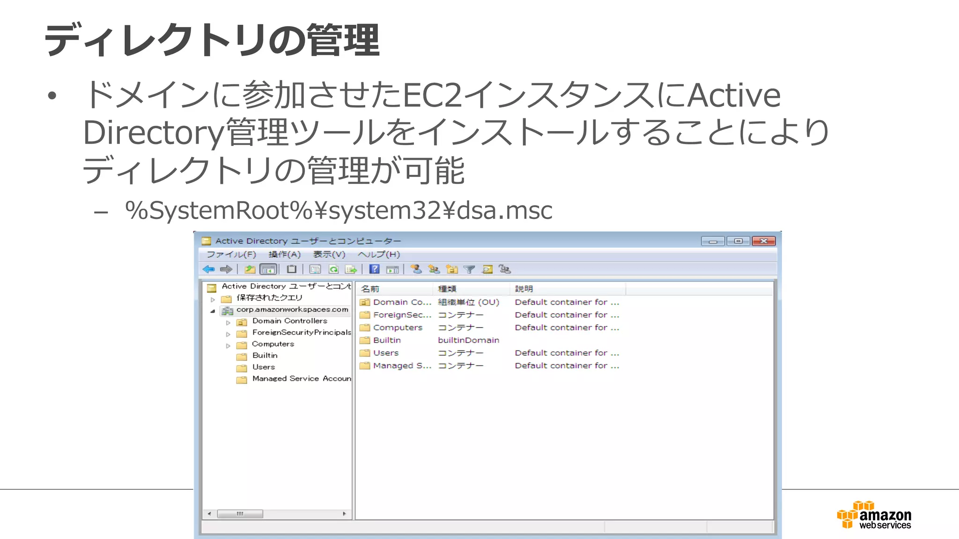The height and width of the screenshot is (539, 959).
Task: Select Builtin in left tree
Action: [265, 356]
